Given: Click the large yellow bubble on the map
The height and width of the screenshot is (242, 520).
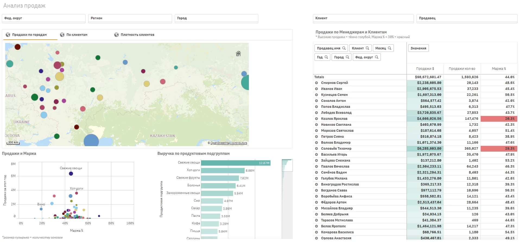Looking at the screenshot, I should point(59,76).
